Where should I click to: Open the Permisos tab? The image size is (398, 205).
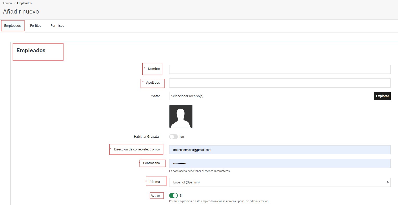pos(57,26)
